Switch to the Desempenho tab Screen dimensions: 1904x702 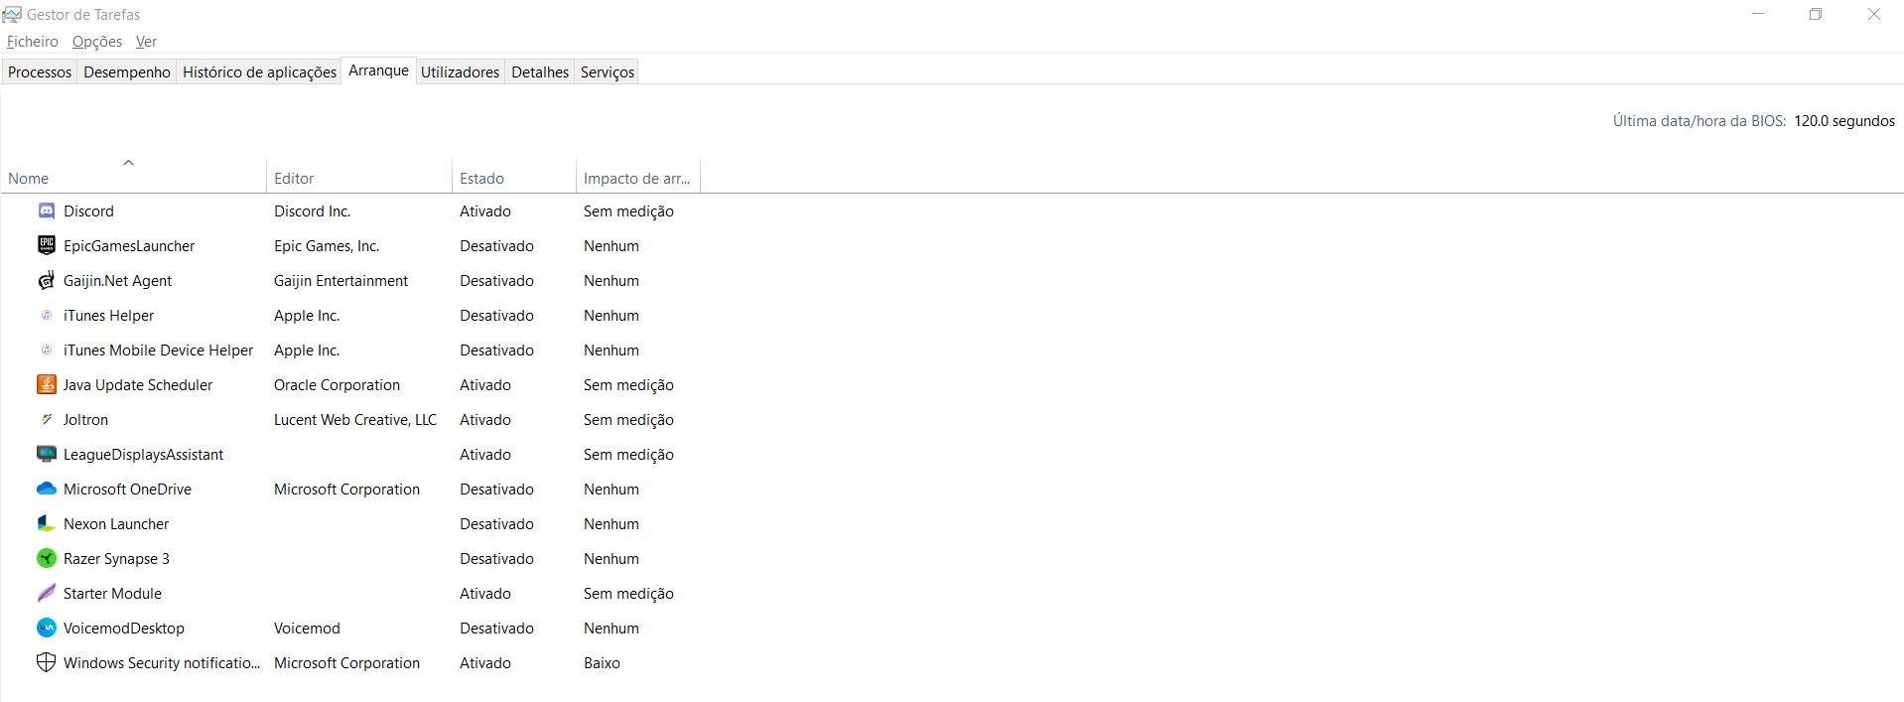tap(127, 71)
